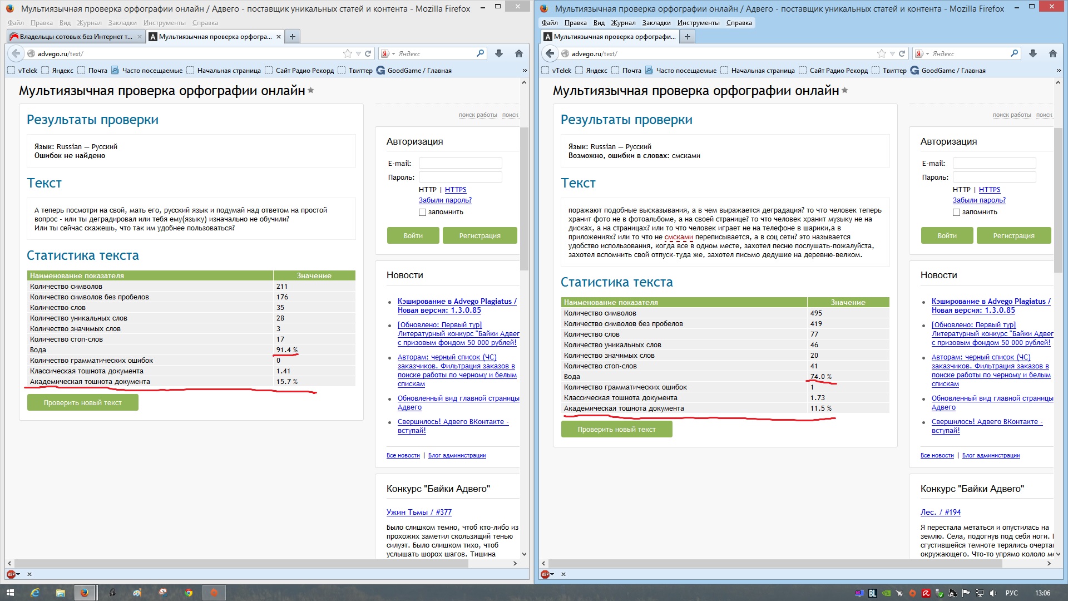The image size is (1068, 601).
Task: Reload the page in right Firefox window
Action: click(902, 53)
